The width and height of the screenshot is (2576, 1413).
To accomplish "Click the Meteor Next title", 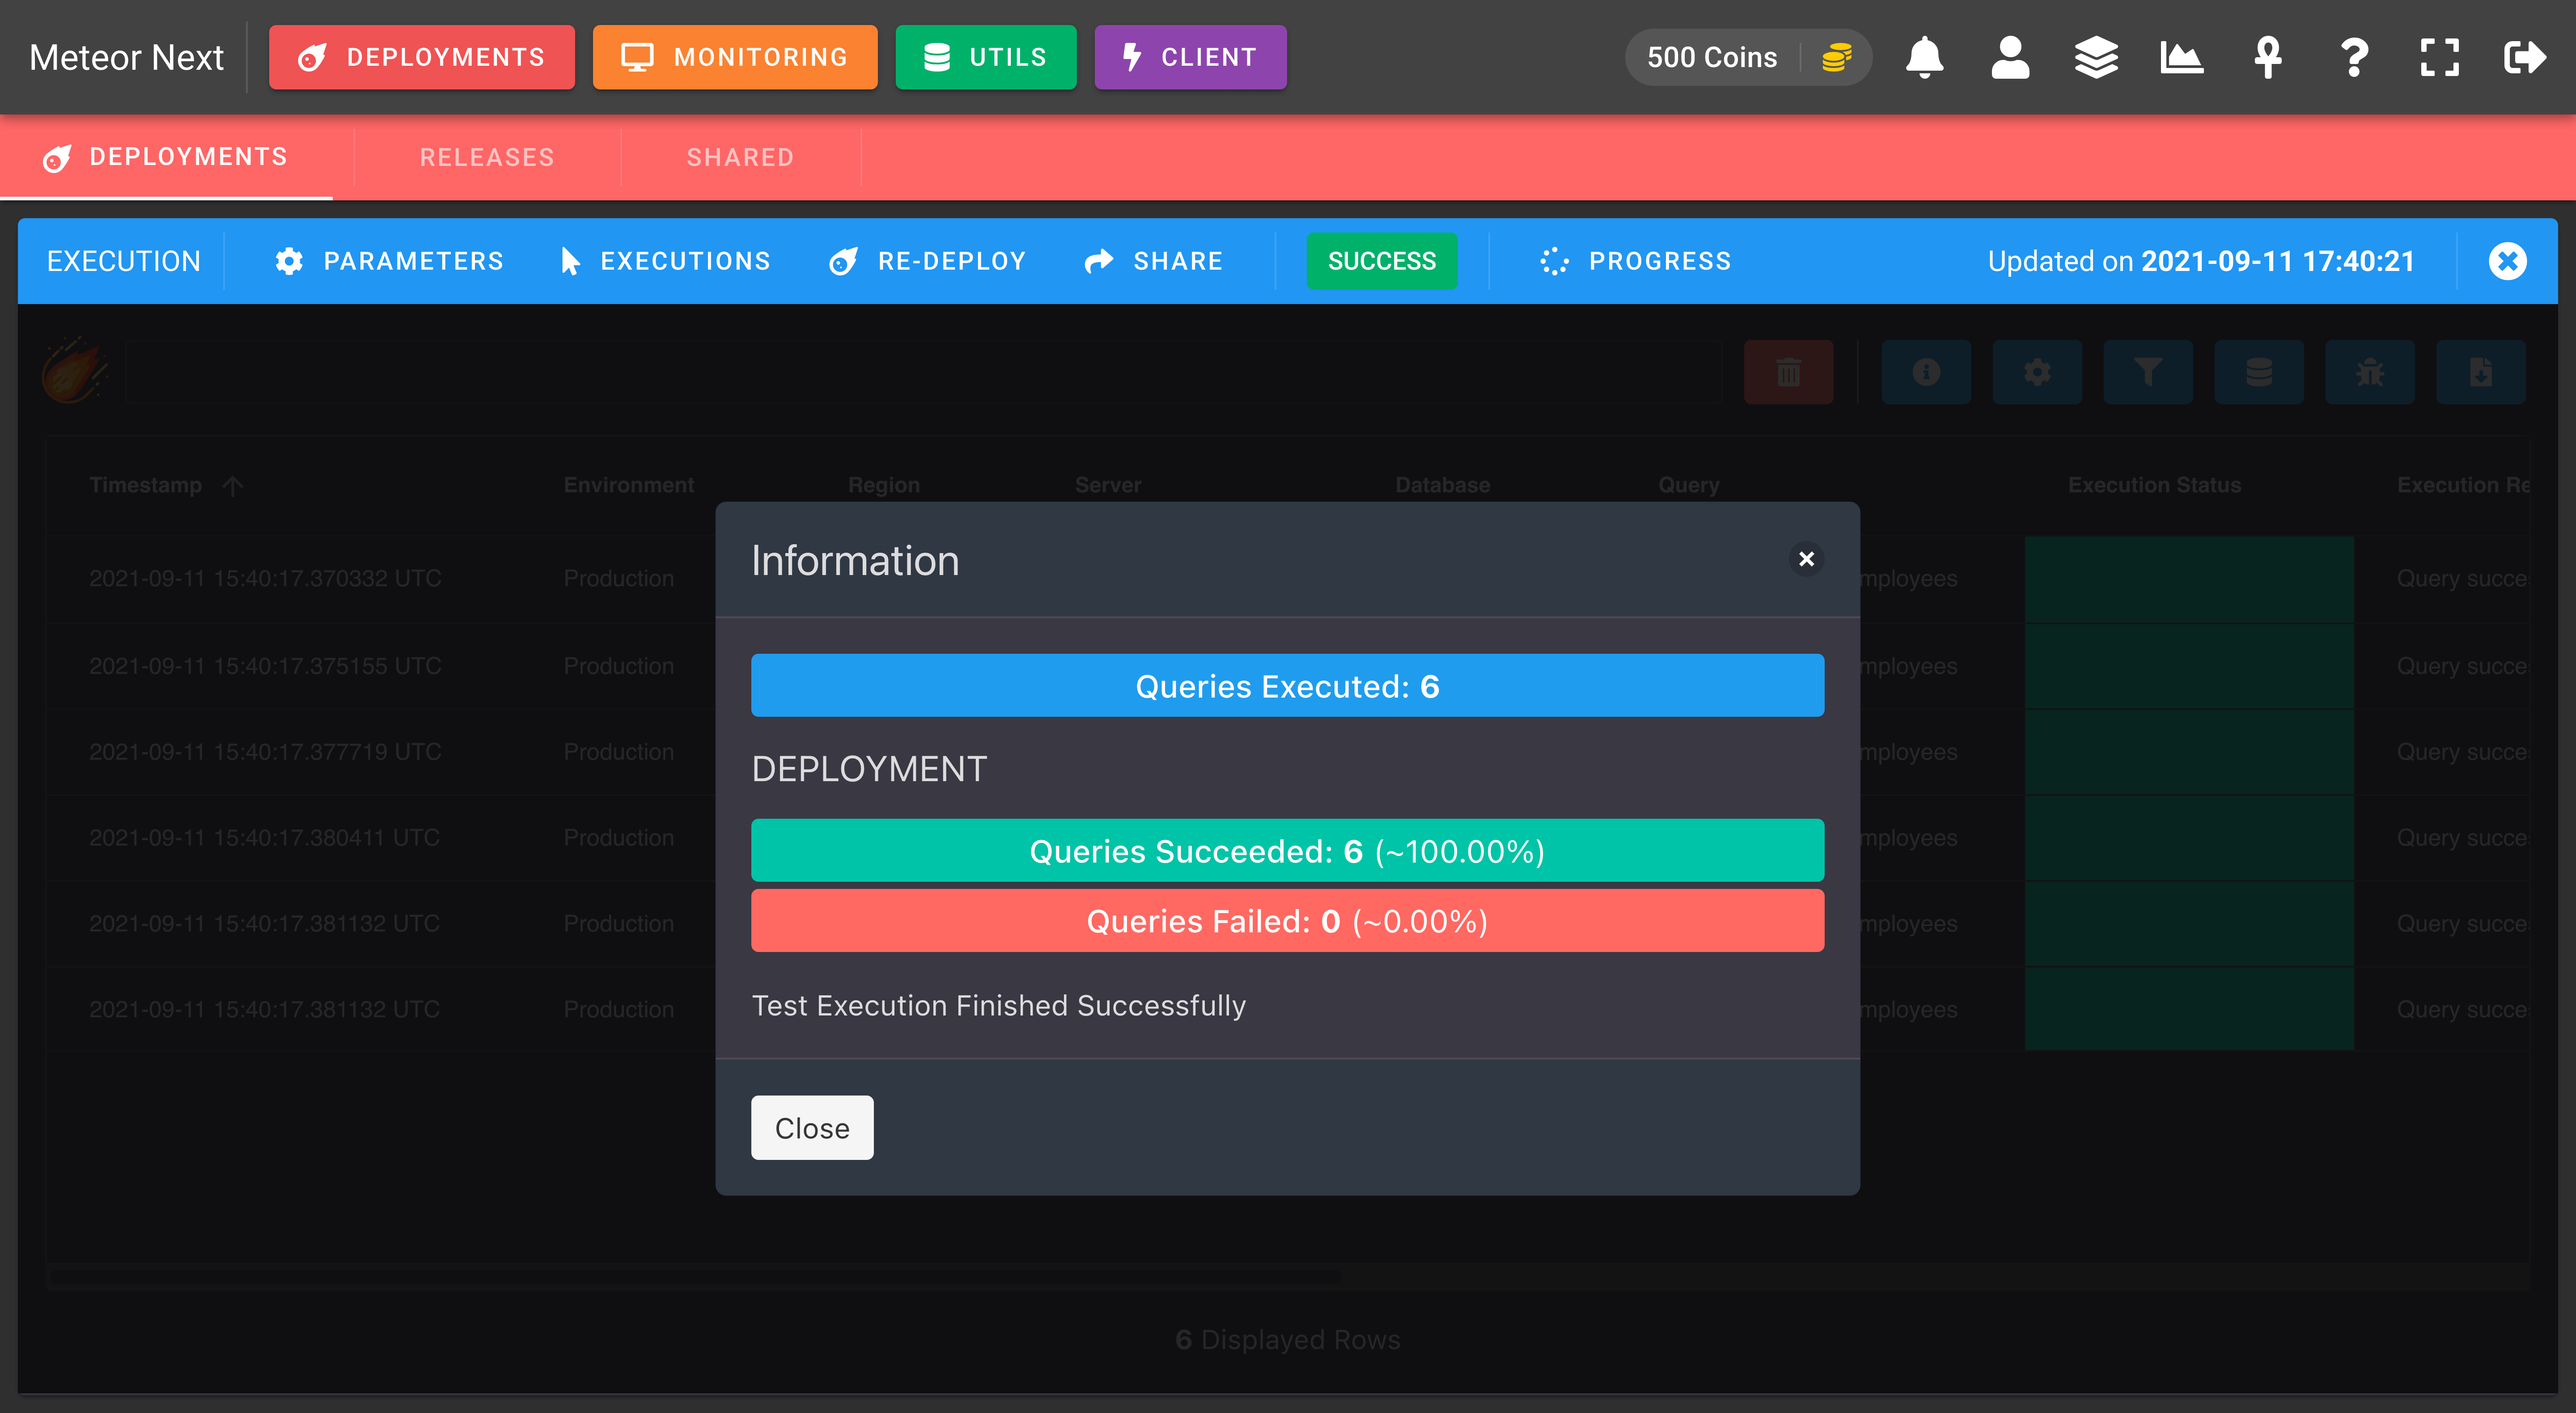I will 127,57.
